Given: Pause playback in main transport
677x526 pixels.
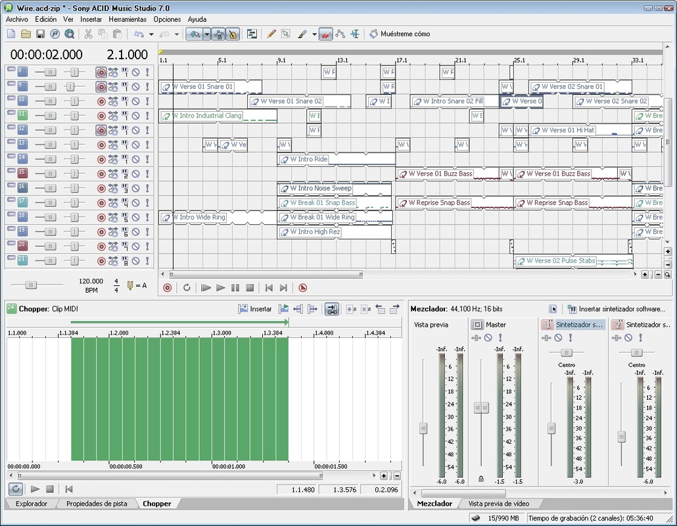Looking at the screenshot, I should point(235,287).
